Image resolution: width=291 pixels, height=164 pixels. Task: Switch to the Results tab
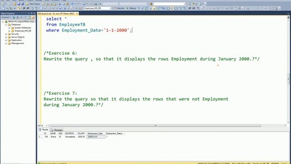(x=44, y=129)
